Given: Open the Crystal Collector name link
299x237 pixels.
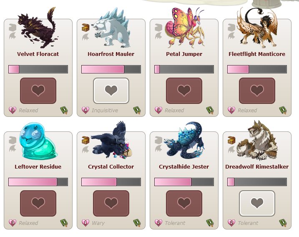Looking at the screenshot, I should click(111, 166).
